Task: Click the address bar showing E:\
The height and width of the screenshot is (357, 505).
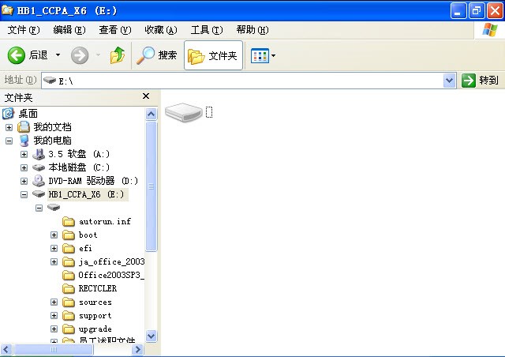Action: pyautogui.click(x=242, y=81)
